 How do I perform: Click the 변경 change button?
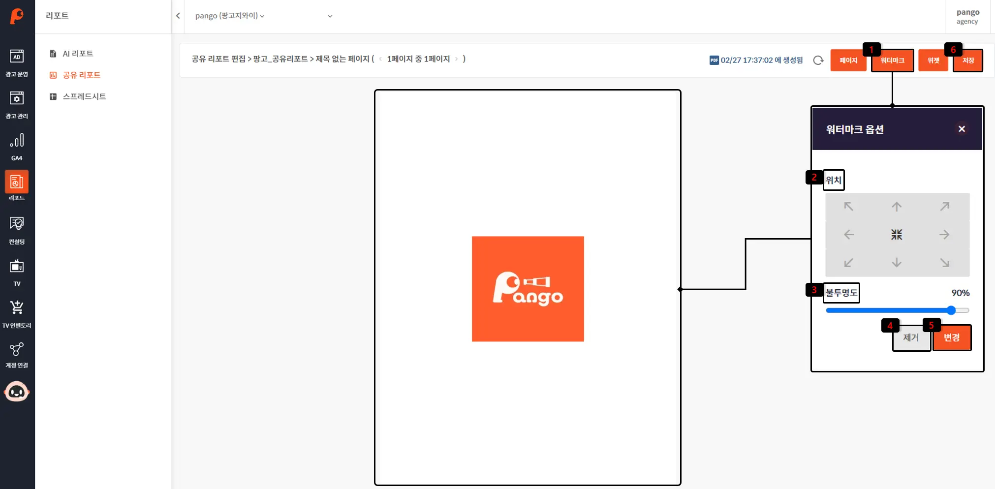(951, 337)
